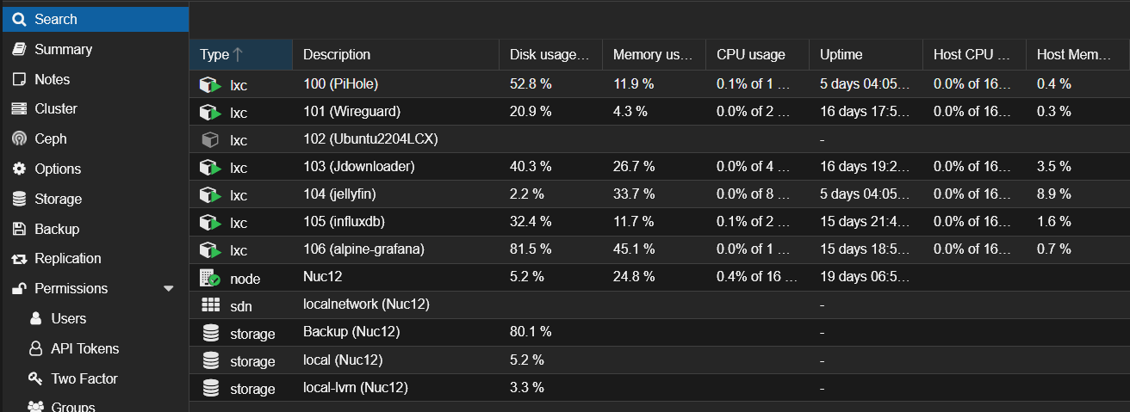Viewport: 1130px width, 412px height.
Task: Click the Replication arrows icon
Action: (19, 259)
